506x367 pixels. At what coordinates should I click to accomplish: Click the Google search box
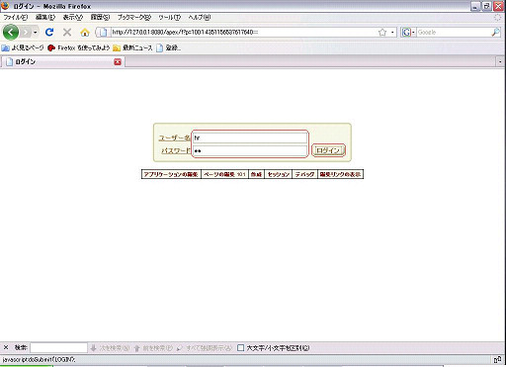pos(454,32)
